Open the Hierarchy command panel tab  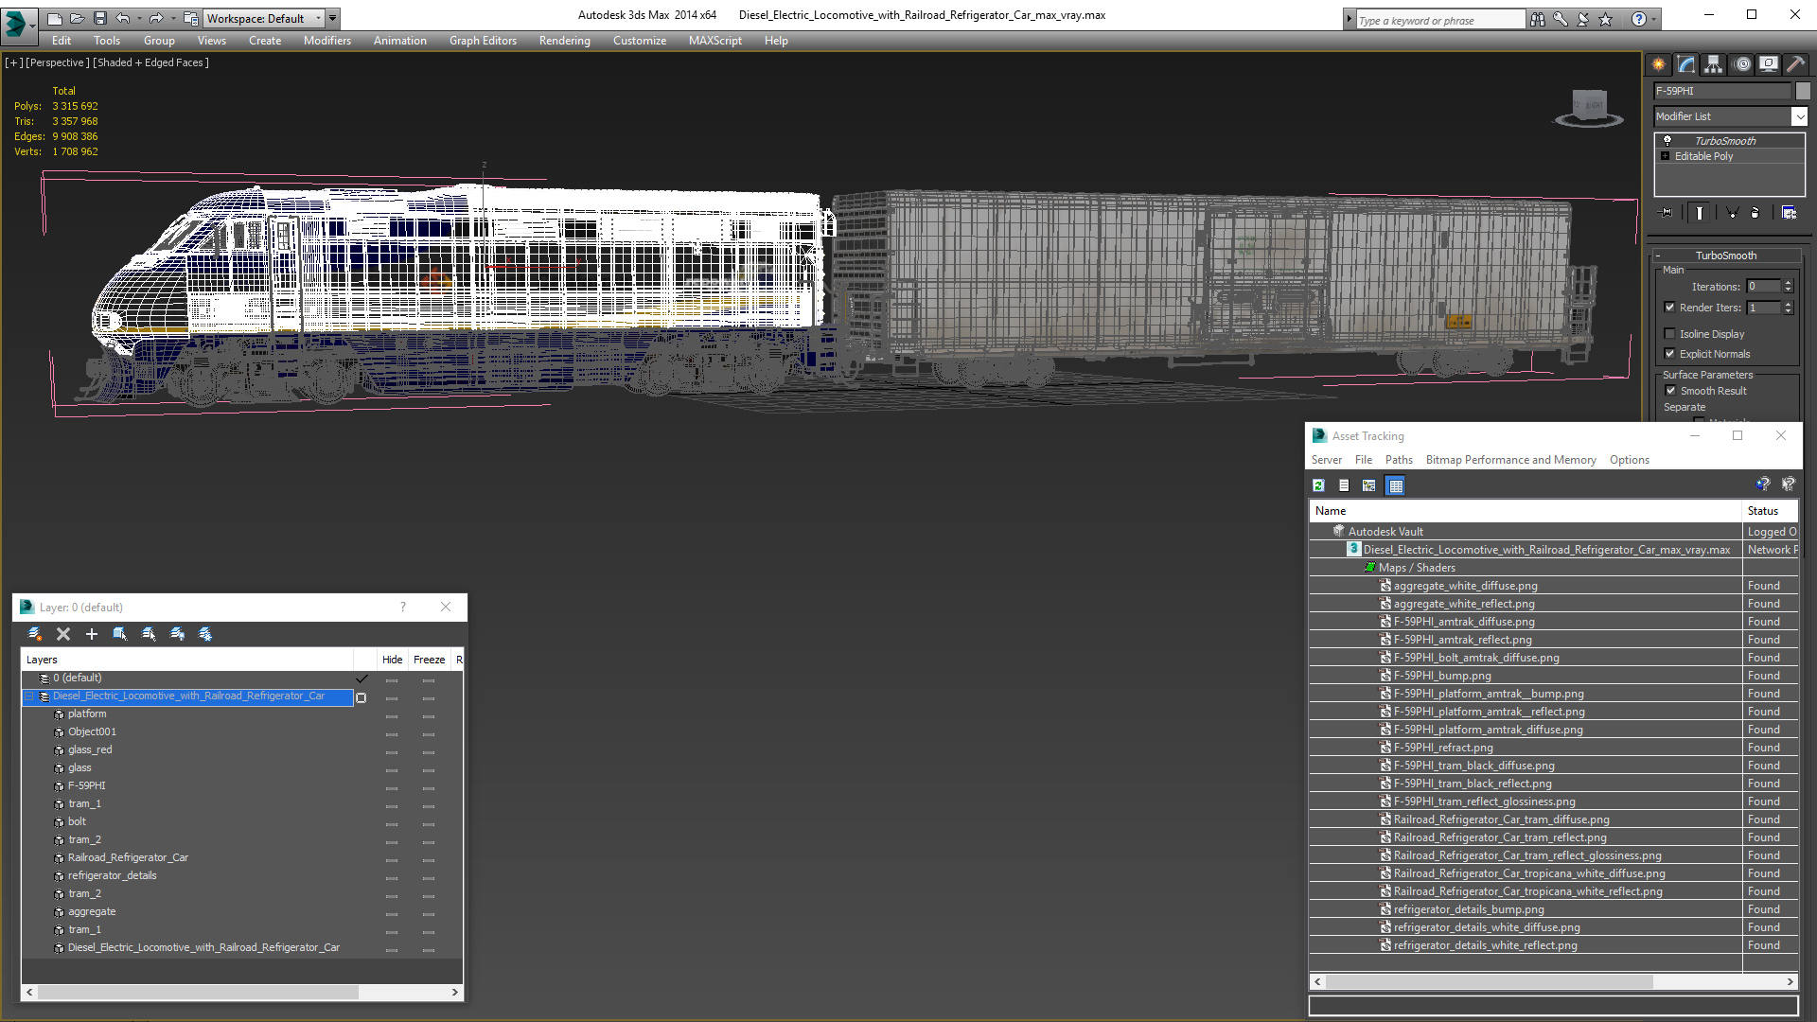point(1713,64)
